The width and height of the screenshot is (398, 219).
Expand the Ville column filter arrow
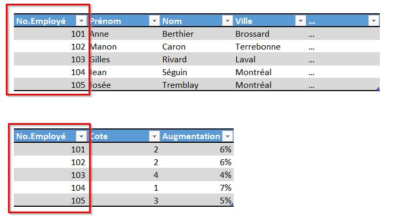300,21
